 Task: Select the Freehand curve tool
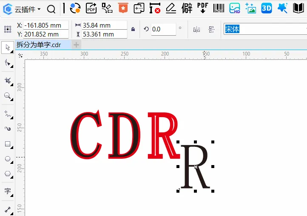click(x=8, y=114)
